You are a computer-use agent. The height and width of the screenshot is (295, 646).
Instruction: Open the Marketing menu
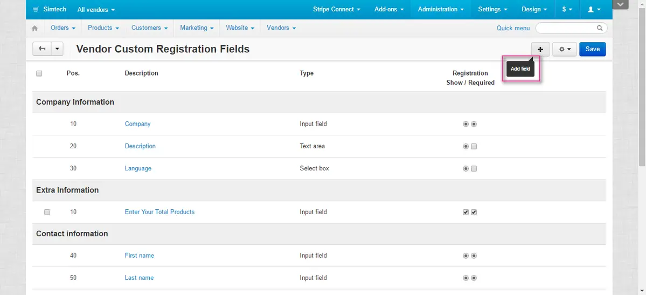[197, 28]
